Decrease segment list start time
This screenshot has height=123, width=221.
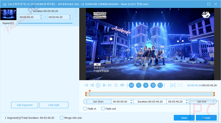[x=41, y=18]
